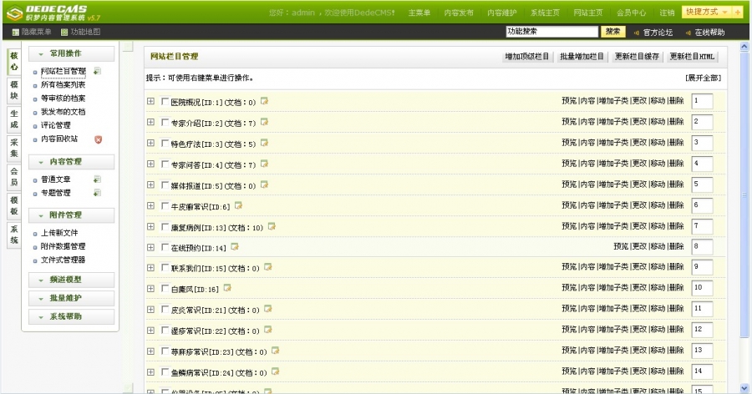Click the red delete icon beside 内容回收站
The image size is (752, 394).
click(98, 139)
